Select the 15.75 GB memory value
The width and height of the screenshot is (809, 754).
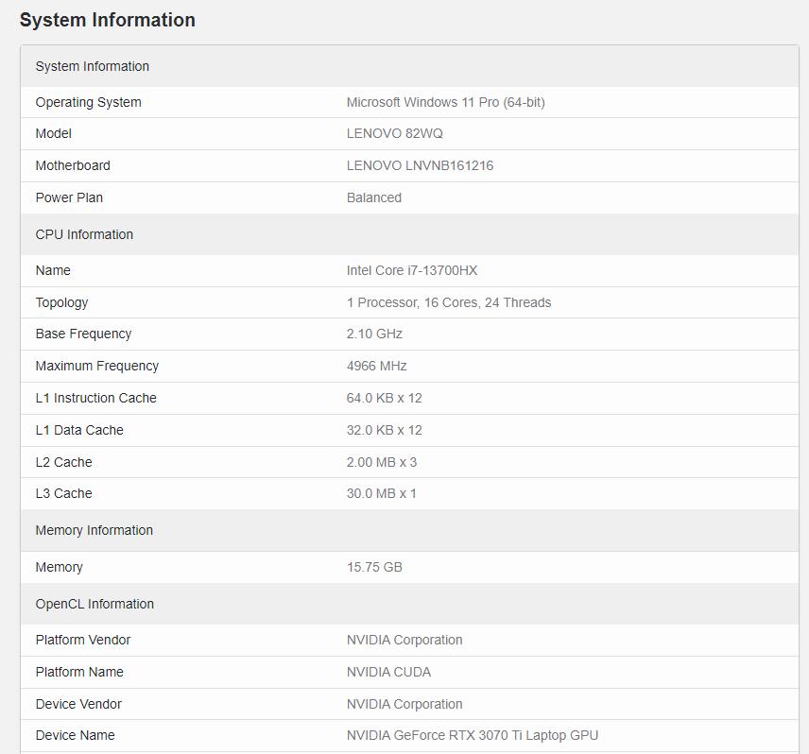pos(374,567)
